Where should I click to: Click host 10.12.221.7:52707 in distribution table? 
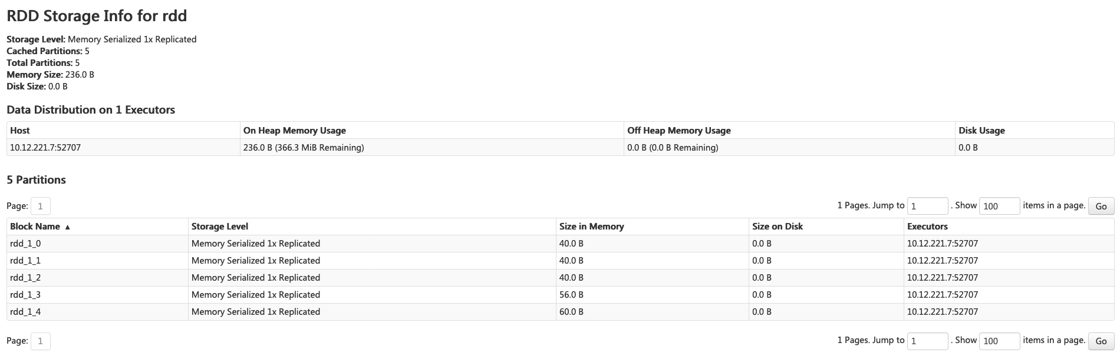(45, 148)
